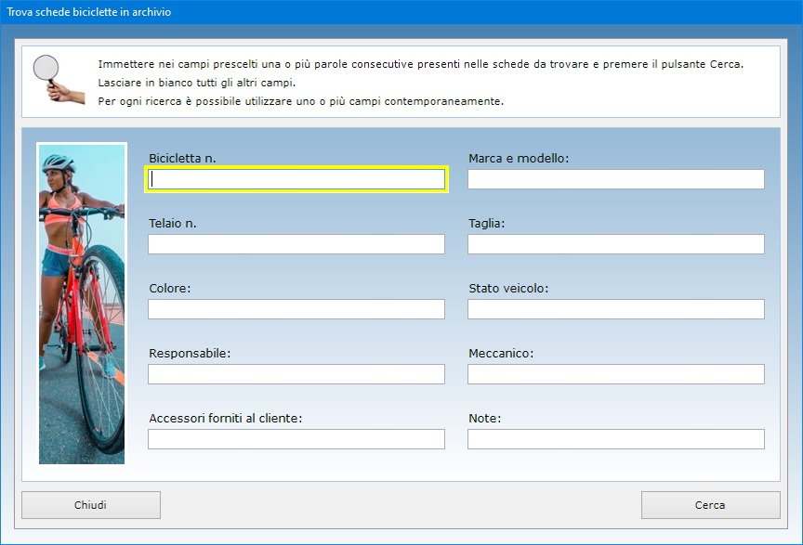Select the Telaio n. input field
The width and height of the screenshot is (803, 545).
pos(296,244)
